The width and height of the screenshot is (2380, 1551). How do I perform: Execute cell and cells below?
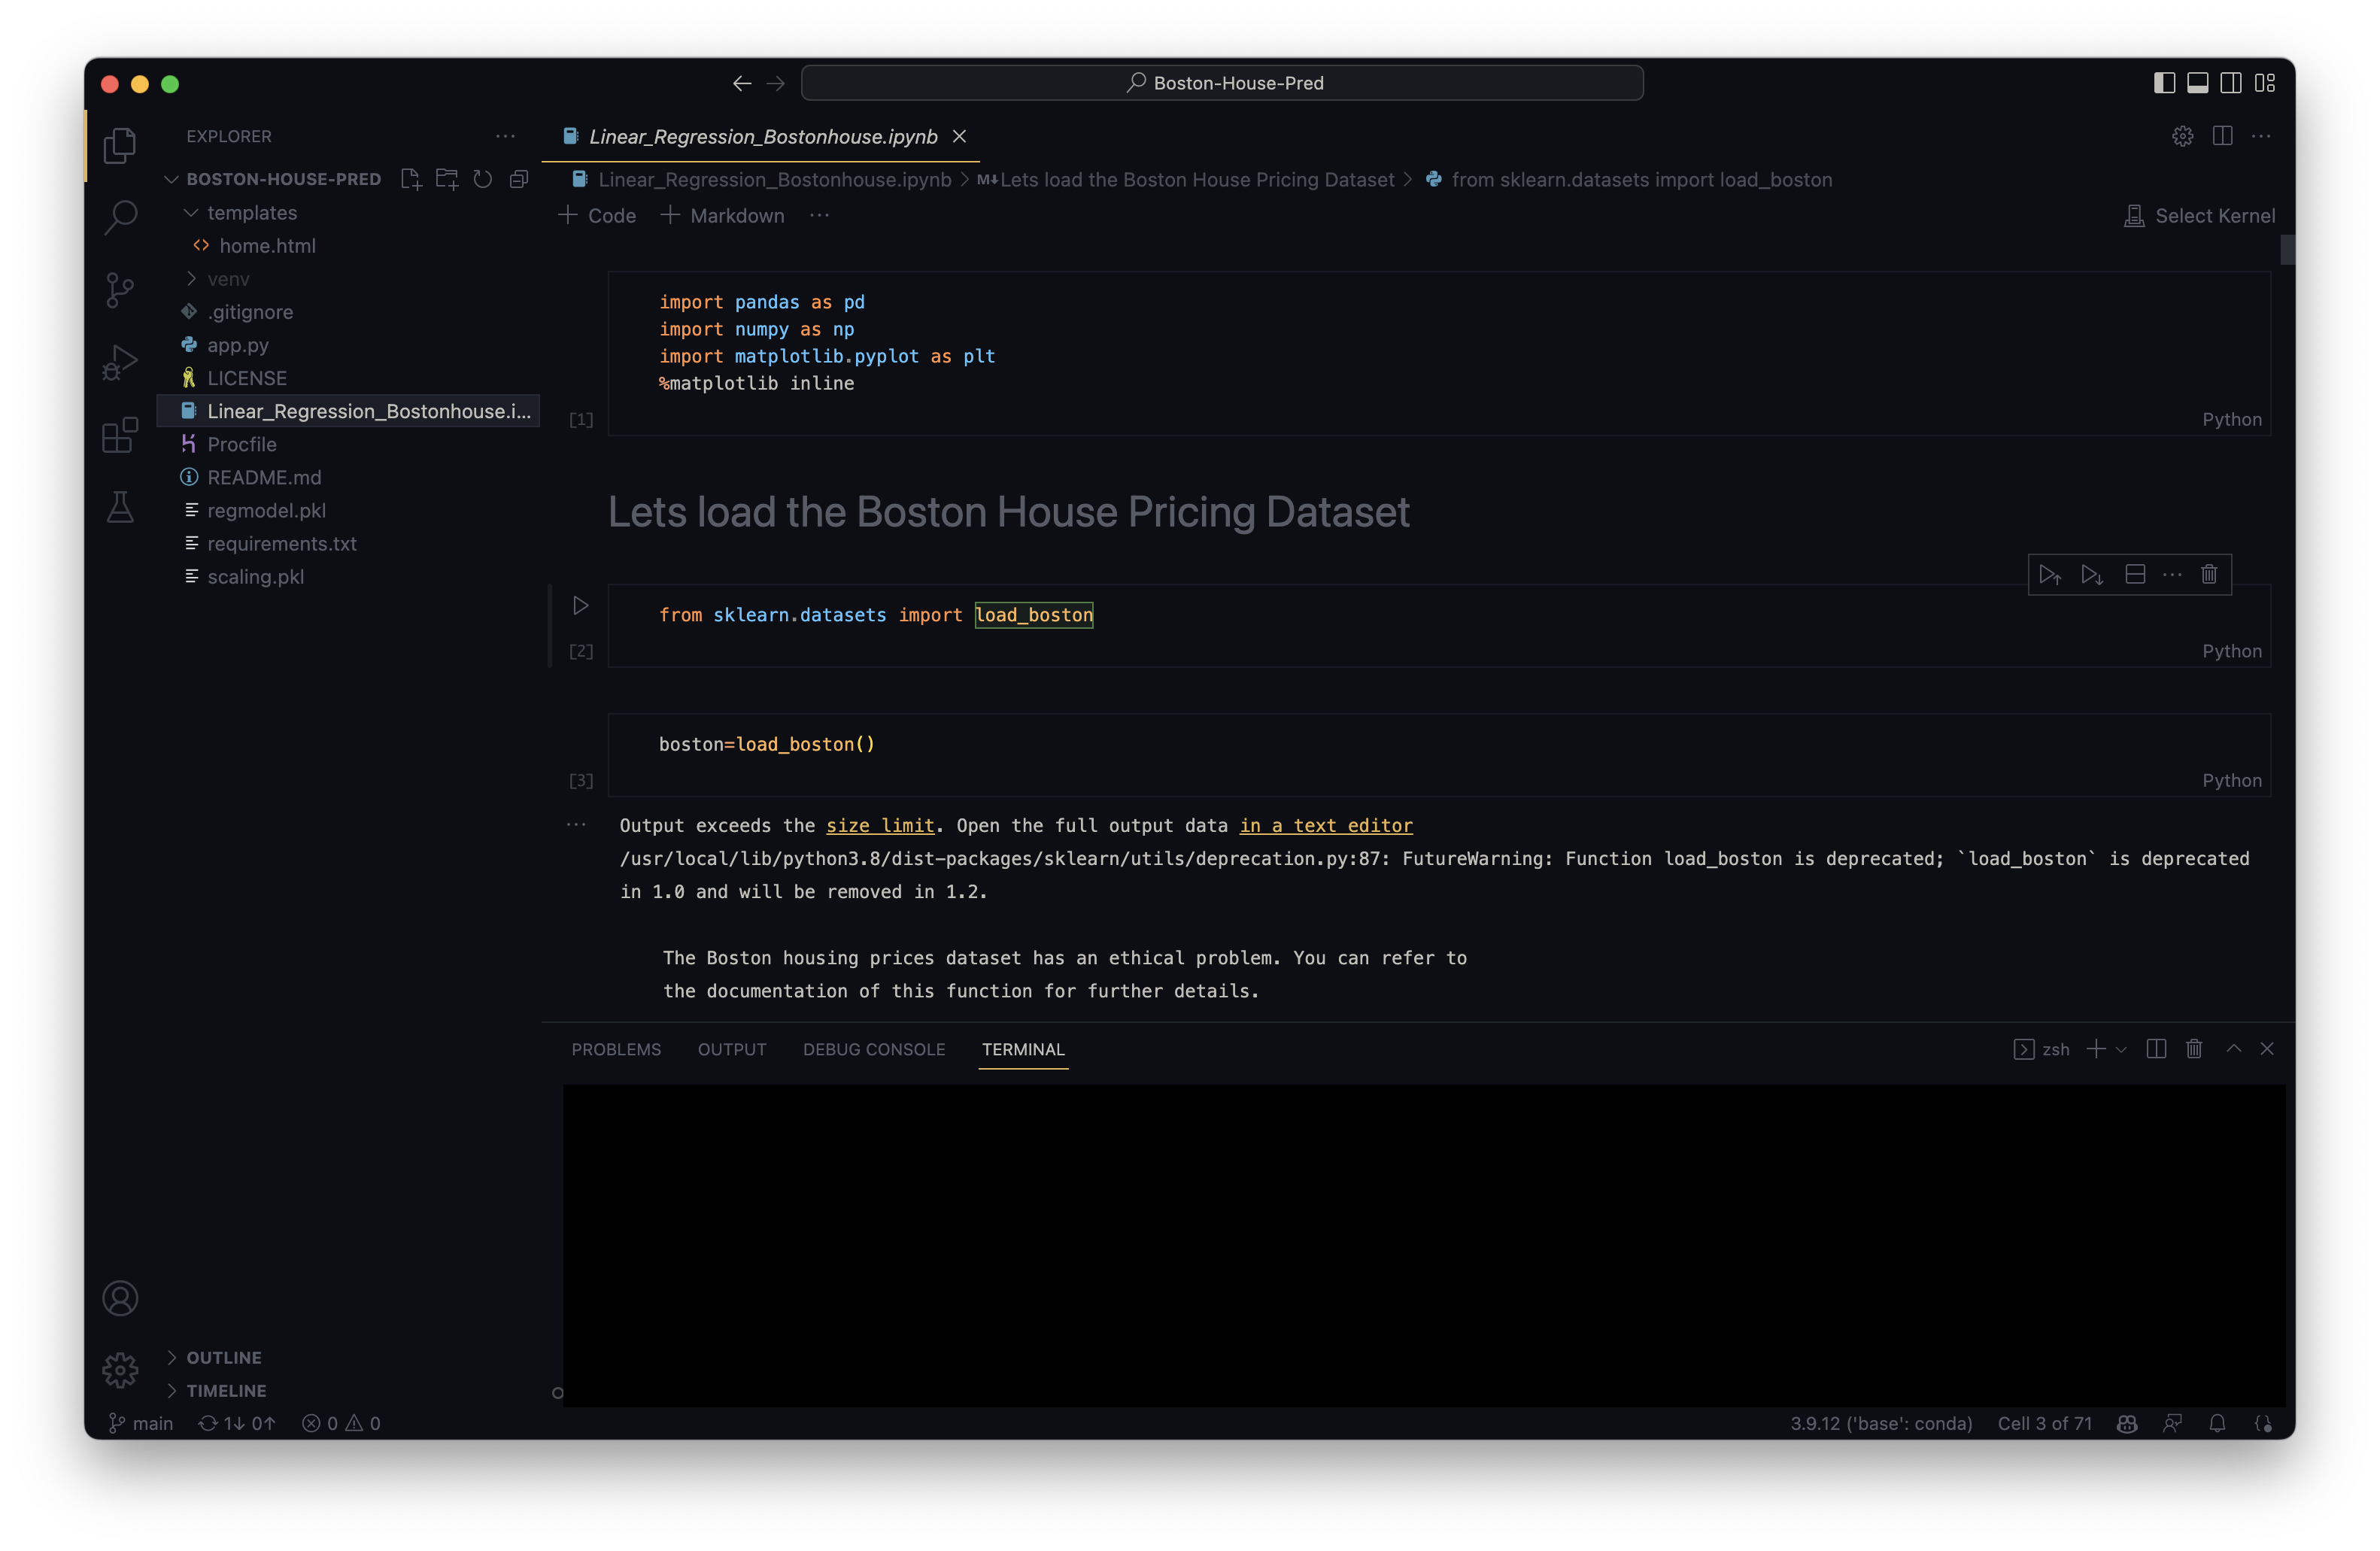pos(2091,575)
